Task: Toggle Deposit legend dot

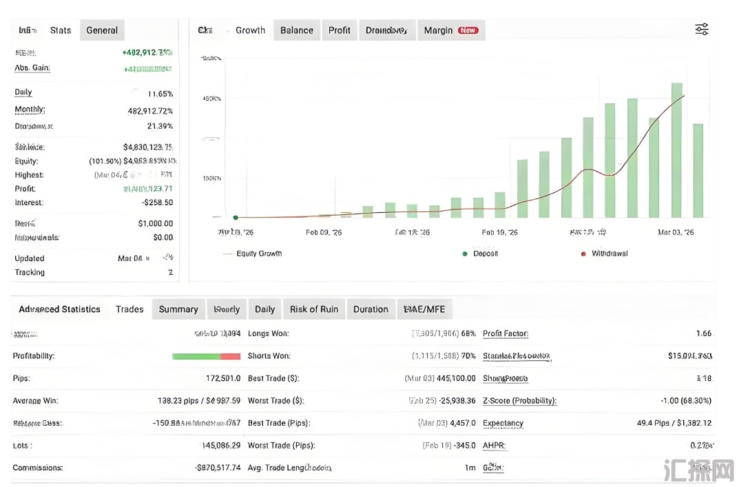Action: (465, 253)
